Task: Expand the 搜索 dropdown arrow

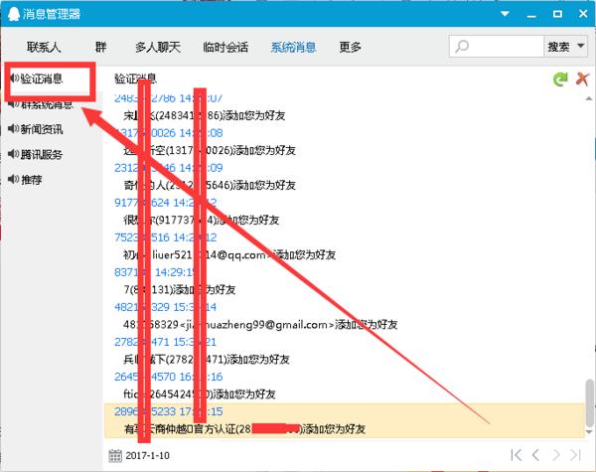Action: [x=581, y=46]
